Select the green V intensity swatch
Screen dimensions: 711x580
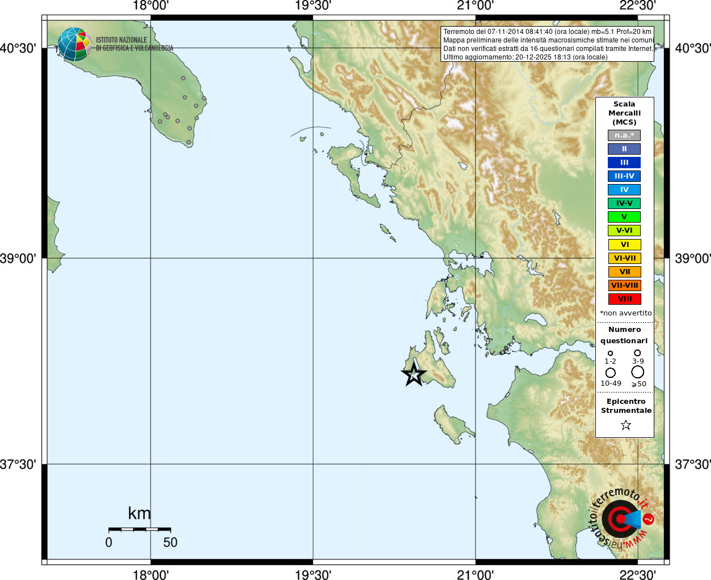[x=624, y=217]
